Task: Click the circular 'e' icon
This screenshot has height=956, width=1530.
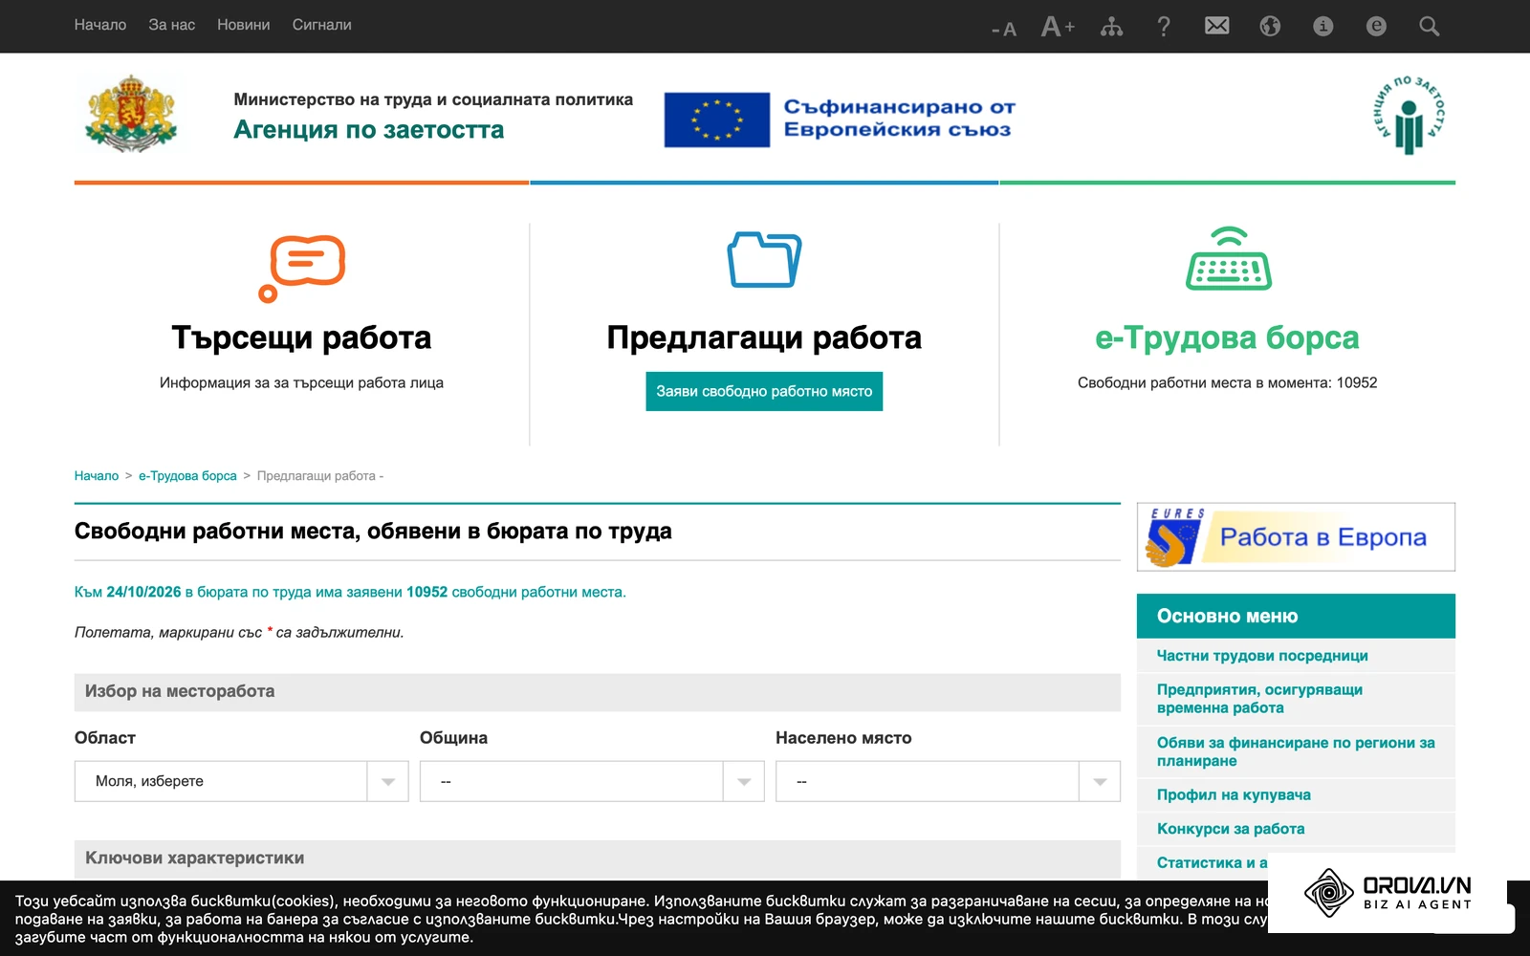Action: [x=1376, y=26]
